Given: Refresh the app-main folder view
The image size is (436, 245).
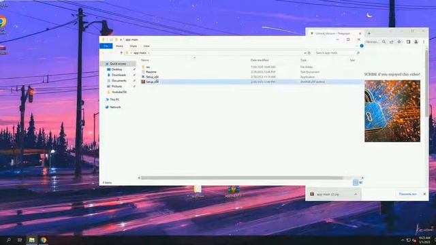Looking at the screenshot, I should click(309, 53).
